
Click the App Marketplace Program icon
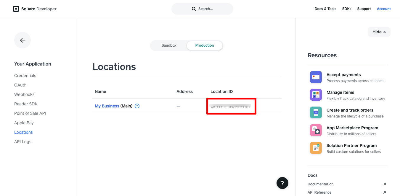(316, 130)
